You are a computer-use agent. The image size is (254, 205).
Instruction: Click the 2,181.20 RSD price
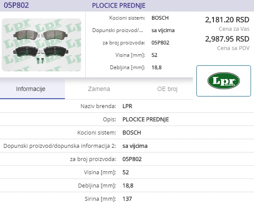pyautogui.click(x=227, y=20)
